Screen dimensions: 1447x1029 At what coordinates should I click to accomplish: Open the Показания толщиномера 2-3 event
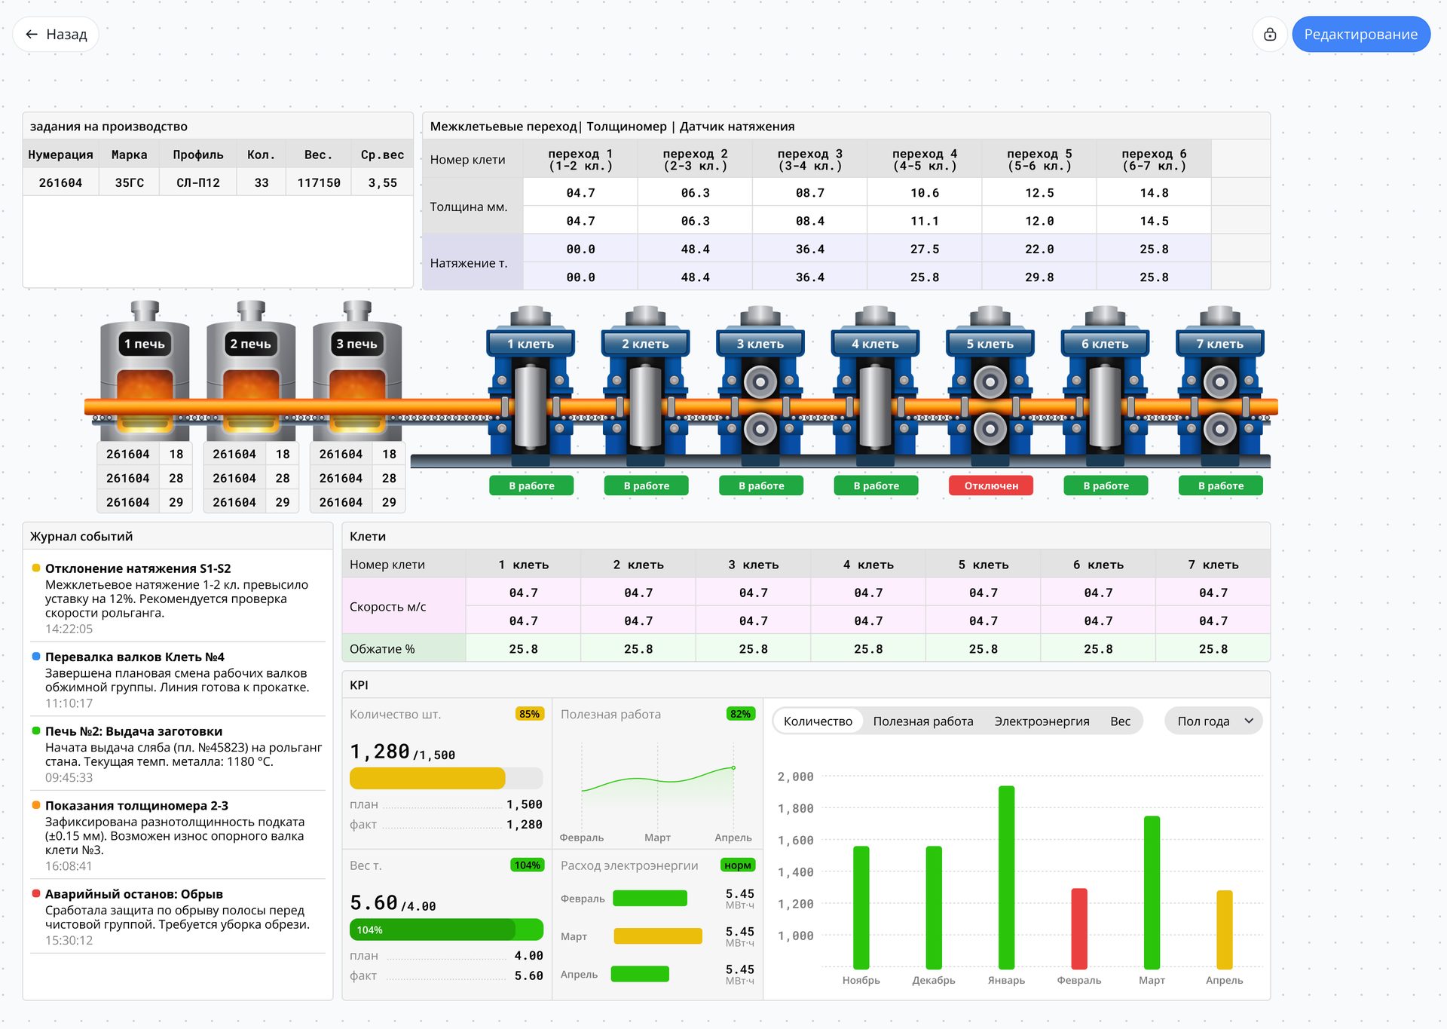tap(178, 835)
